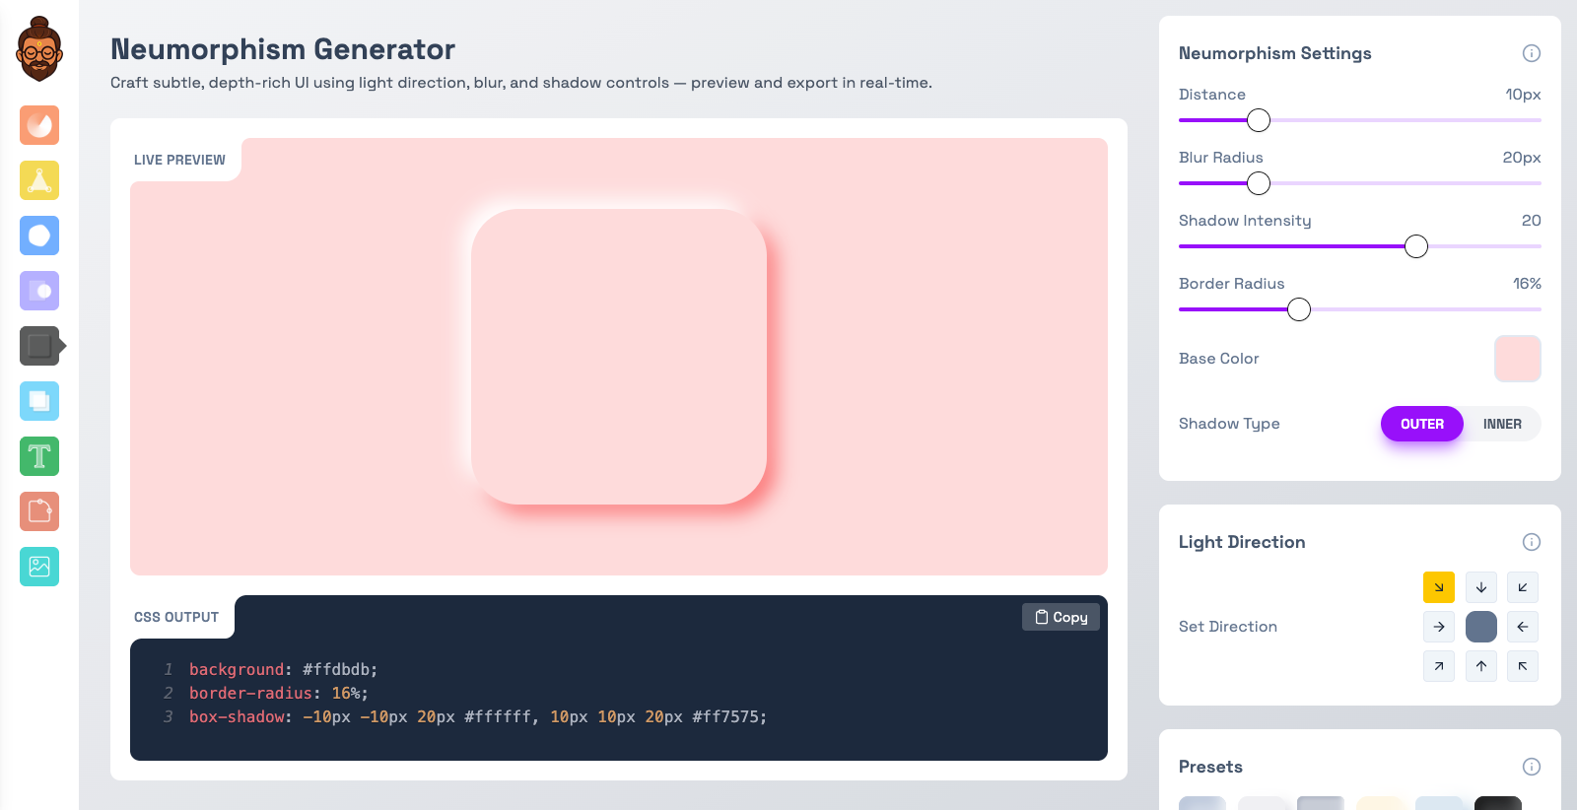The height and width of the screenshot is (810, 1577).
Task: Open the coral rounded corner tool icon
Action: coord(39,511)
